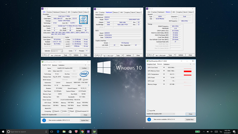This screenshot has height=134, width=238.
Task: Click the Windows Start button
Action: point(3,132)
